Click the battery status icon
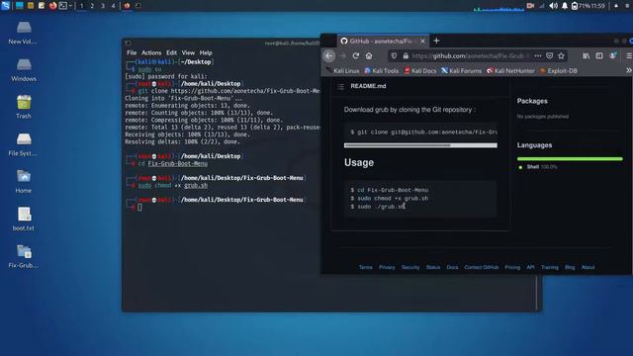Viewport: 633px width, 356px height. pos(575,6)
